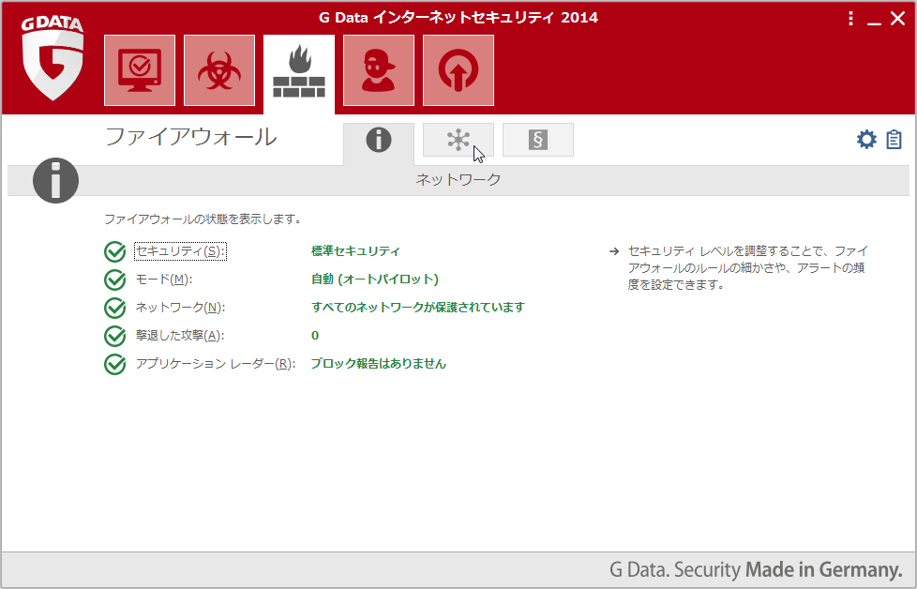Viewport: 917px width, 589px height.
Task: Click the ネットワーク(N) label
Action: tap(180, 308)
